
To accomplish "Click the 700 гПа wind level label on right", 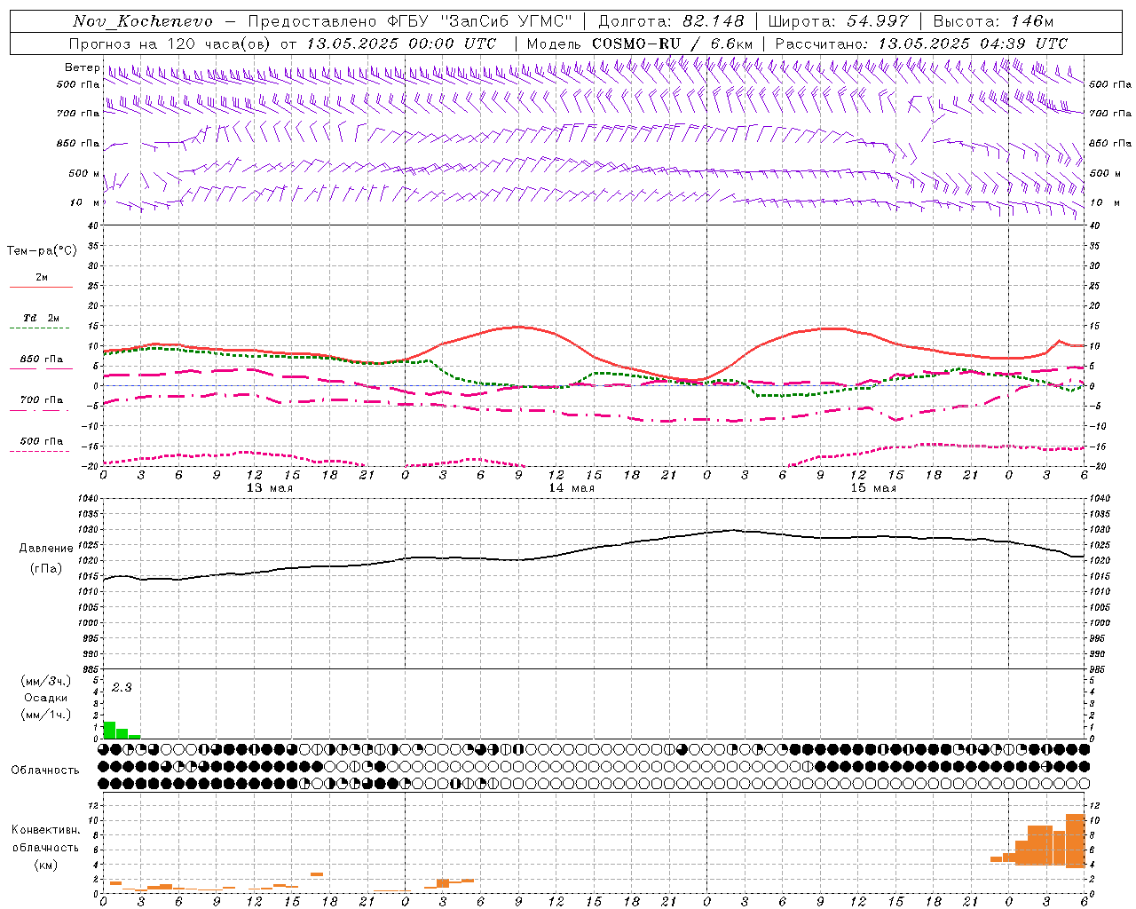I will [x=1110, y=114].
